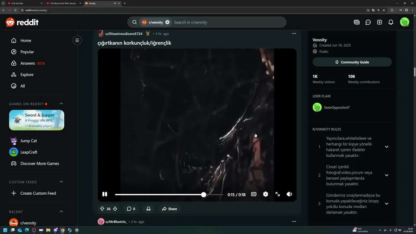Mute the video volume

click(x=289, y=194)
